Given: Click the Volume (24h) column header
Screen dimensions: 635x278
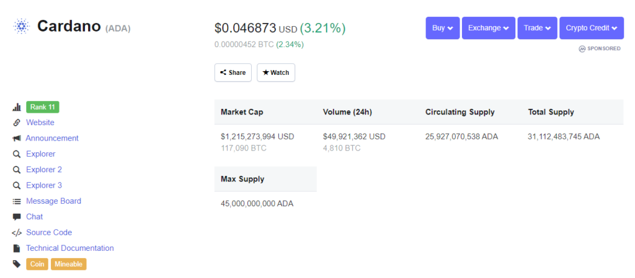Looking at the screenshot, I should (x=347, y=112).
